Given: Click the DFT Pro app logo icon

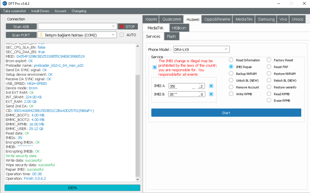Looking at the screenshot, I should point(5,3).
